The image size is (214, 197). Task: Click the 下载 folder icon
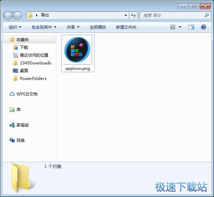click(16, 47)
